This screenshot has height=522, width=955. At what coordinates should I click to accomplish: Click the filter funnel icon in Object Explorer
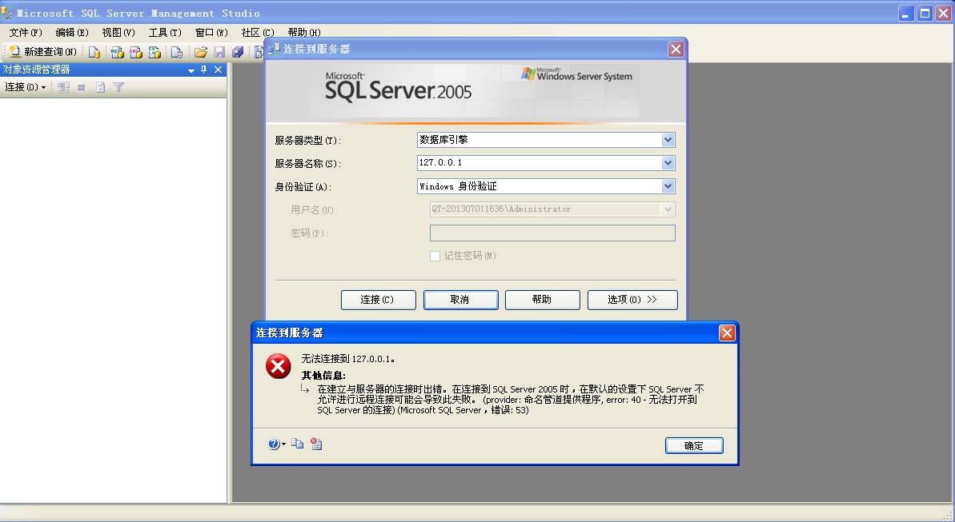point(118,88)
